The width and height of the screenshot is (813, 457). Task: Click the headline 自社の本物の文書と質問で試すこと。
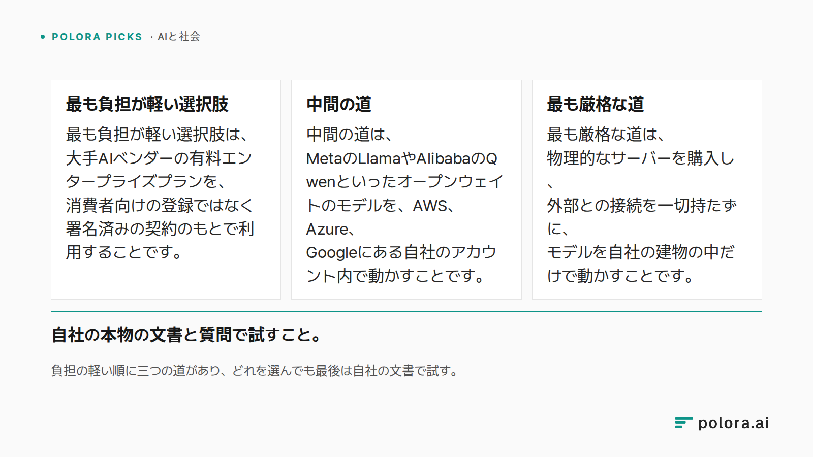(x=186, y=335)
